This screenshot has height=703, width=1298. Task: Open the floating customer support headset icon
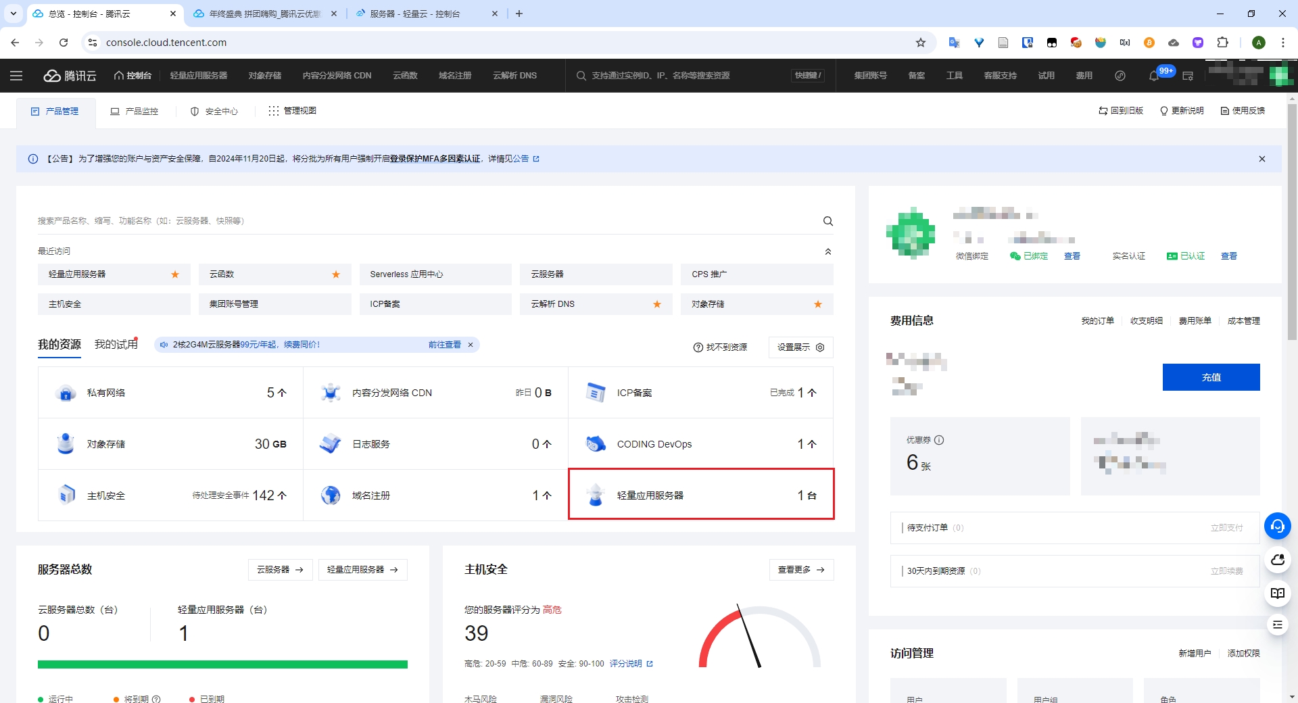click(x=1278, y=526)
